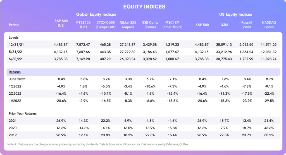The height and width of the screenshot is (155, 286).
Task: Select the 6/30/22 row label
Action: pyautogui.click(x=15, y=59)
